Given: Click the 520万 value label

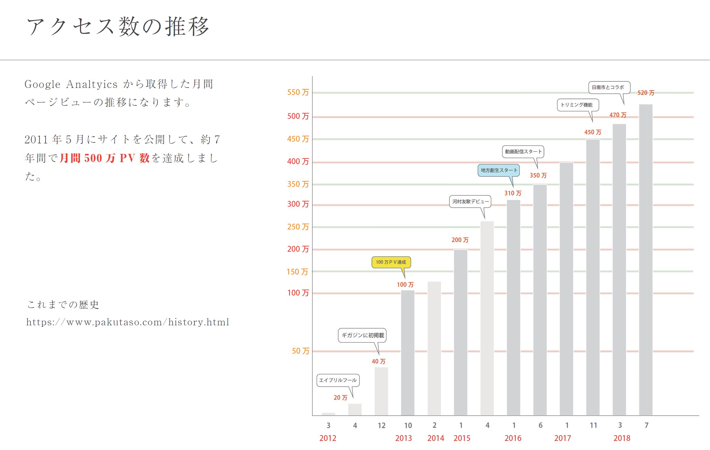Looking at the screenshot, I should tap(646, 93).
